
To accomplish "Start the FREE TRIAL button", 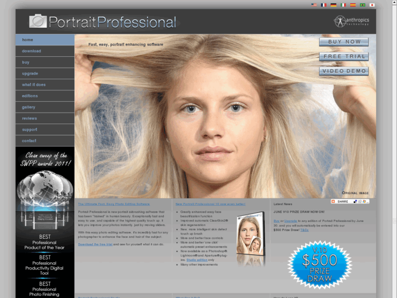I will (x=343, y=56).
